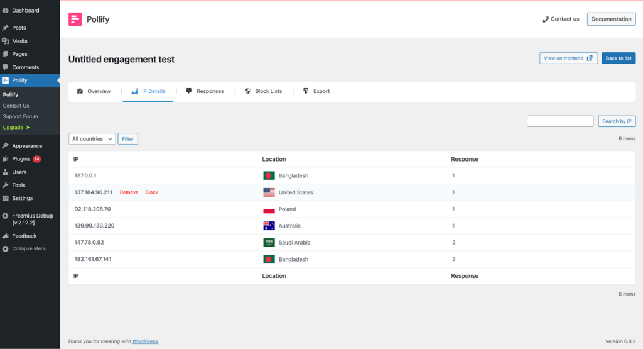
Task: Open the Block Lists tab
Action: tap(263, 91)
